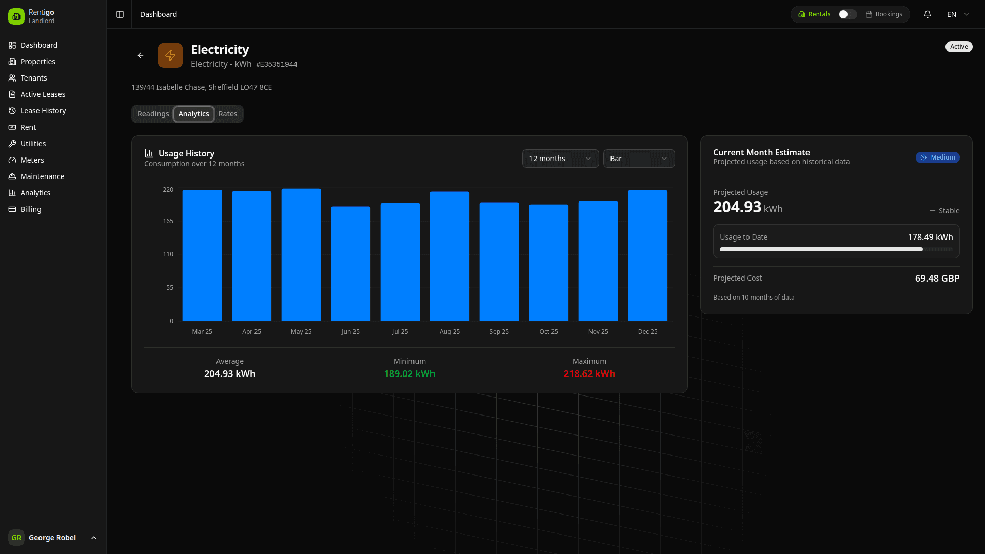
Task: Click the back arrow to return
Action: (x=140, y=55)
